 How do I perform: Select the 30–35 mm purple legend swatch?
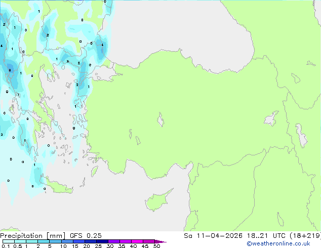(x=114, y=241)
